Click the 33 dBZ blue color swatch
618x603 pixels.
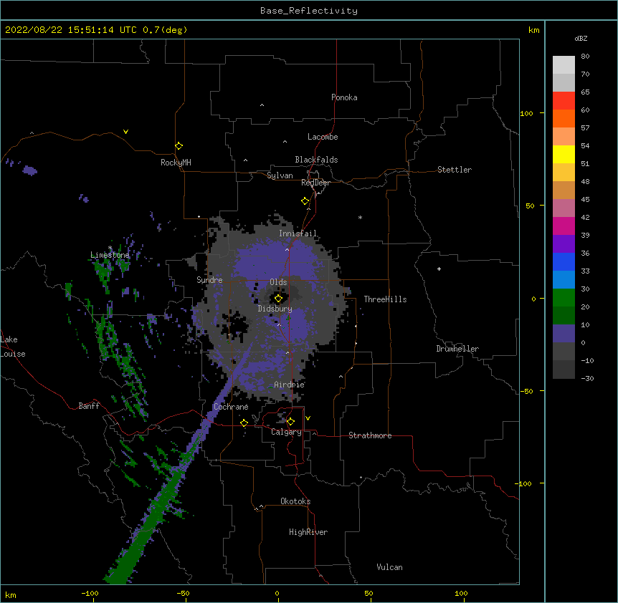[x=564, y=279]
